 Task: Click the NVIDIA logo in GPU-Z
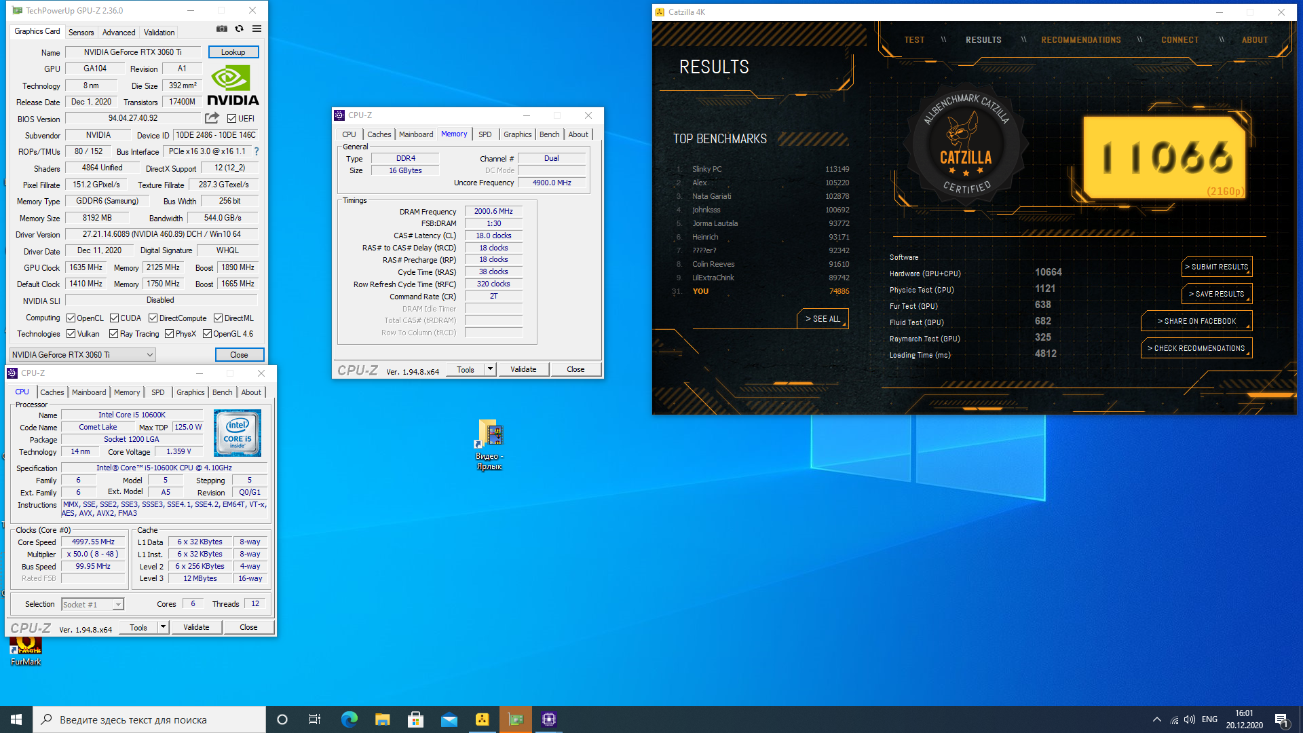pos(233,86)
